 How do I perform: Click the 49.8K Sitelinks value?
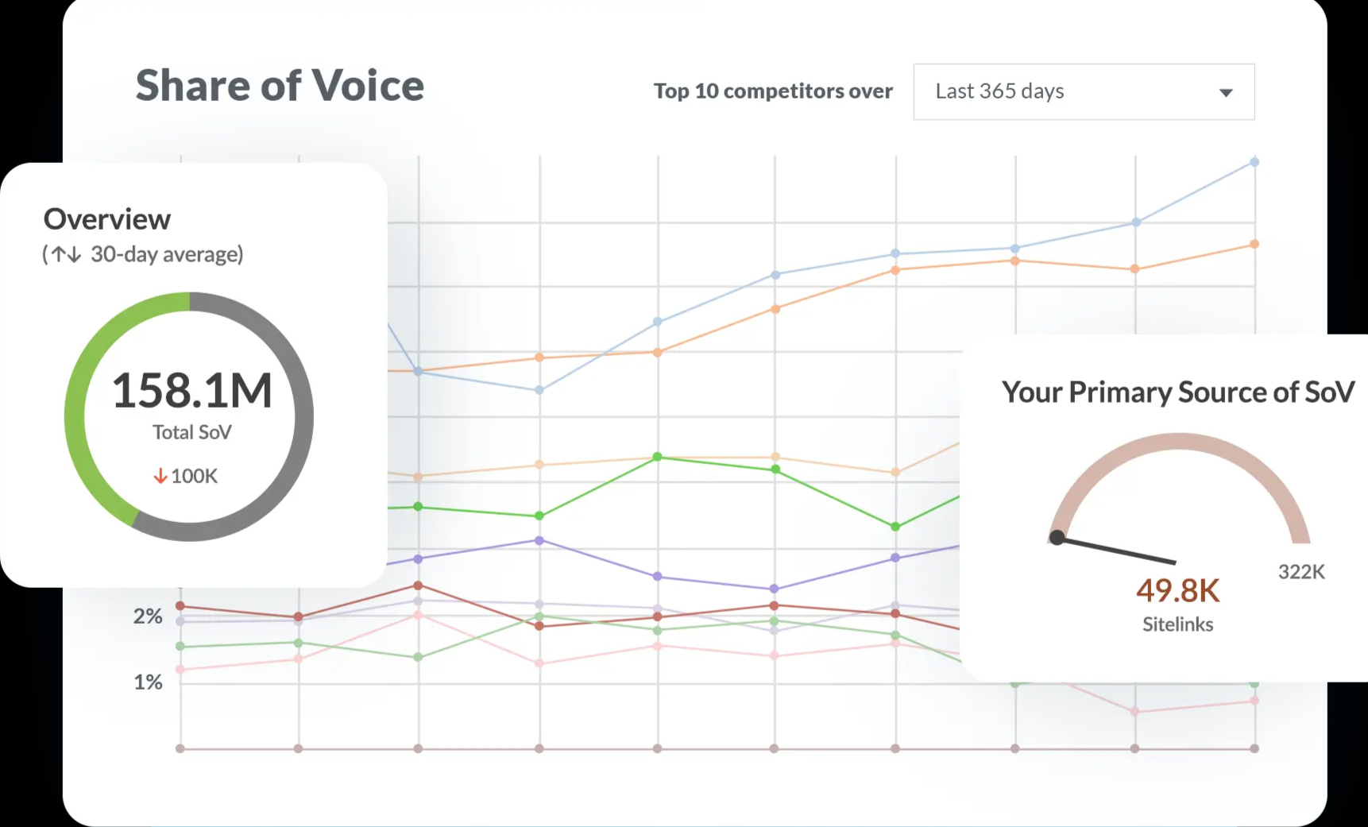click(x=1177, y=590)
